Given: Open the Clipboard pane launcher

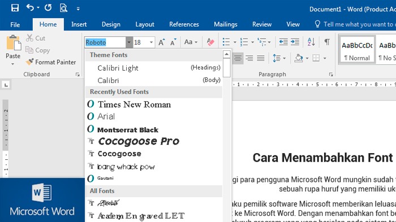Looking at the screenshot, I should 78,75.
